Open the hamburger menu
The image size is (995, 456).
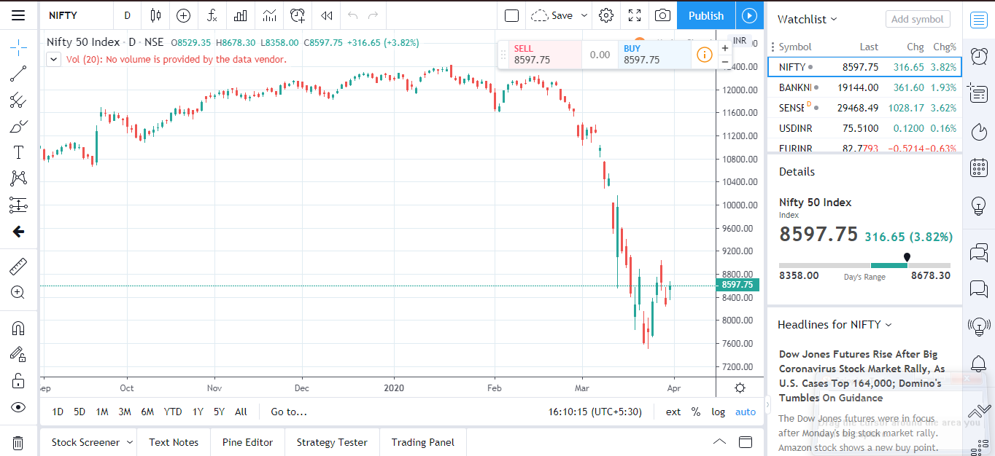pos(18,15)
